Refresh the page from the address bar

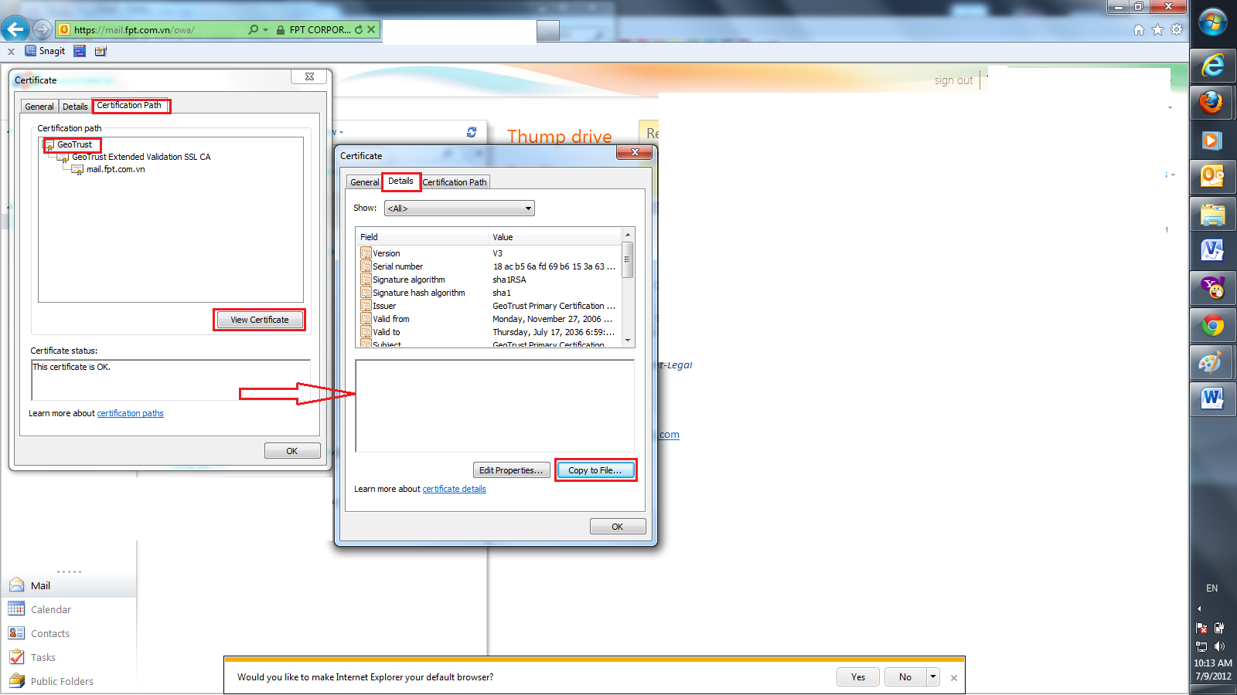point(359,30)
